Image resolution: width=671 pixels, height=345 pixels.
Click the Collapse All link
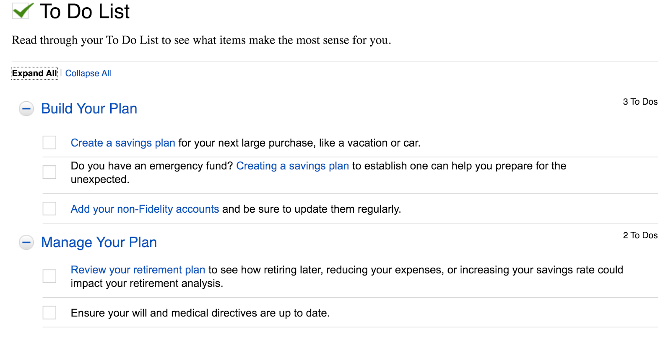88,73
